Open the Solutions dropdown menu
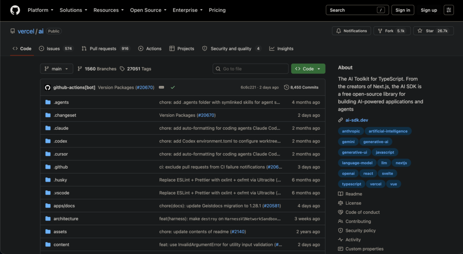The width and height of the screenshot is (463, 254). 74,10
